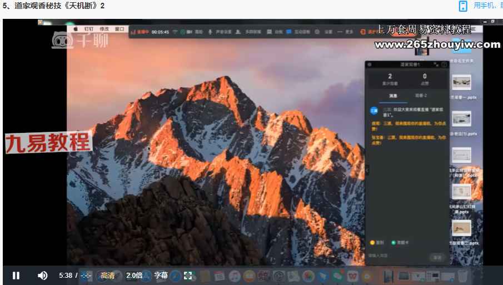Open the Apple menu in the recorded desktop
503x285 pixels.
pyautogui.click(x=76, y=29)
